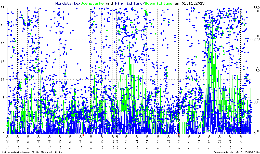Click the 14:00 time axis label

coord(147,142)
